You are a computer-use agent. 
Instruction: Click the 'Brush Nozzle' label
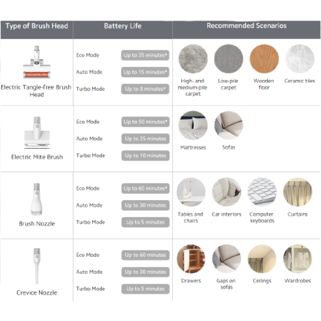coord(37,224)
